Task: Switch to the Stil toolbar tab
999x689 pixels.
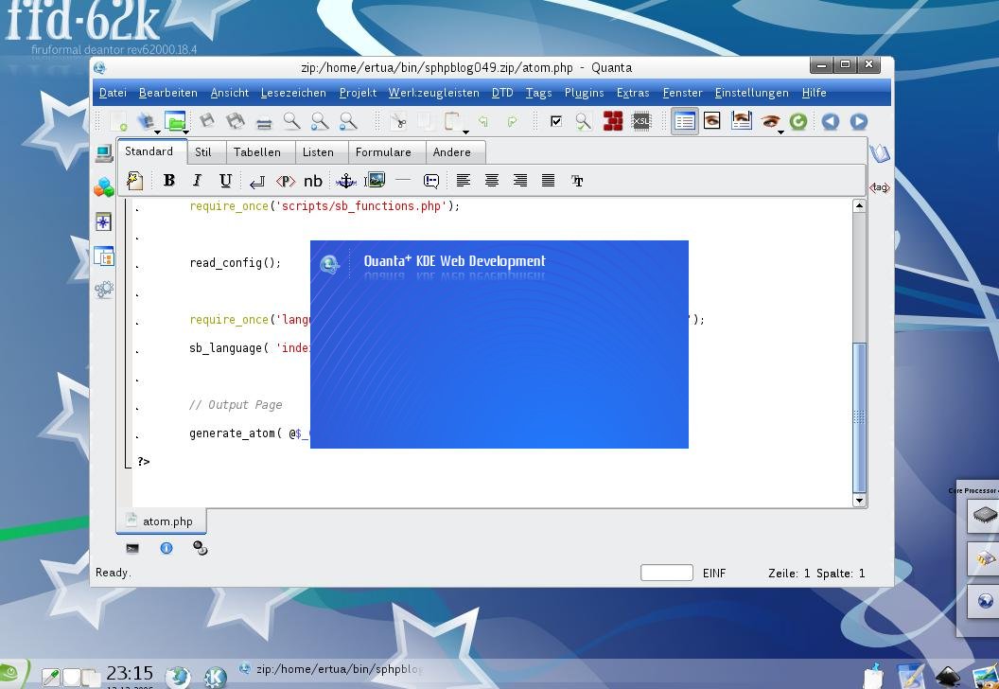Action: pos(203,151)
